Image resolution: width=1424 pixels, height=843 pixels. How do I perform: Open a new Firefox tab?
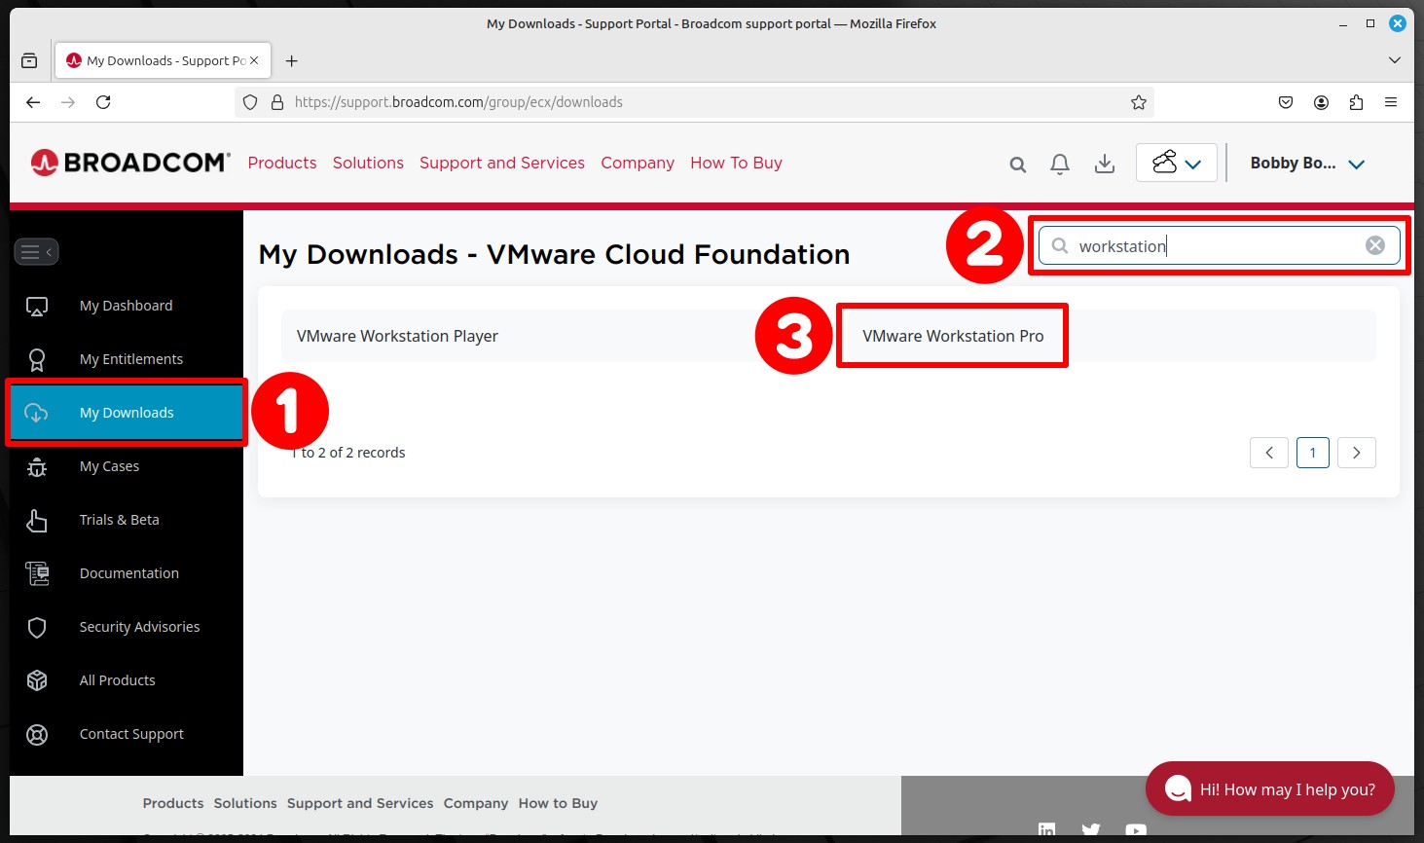[x=291, y=60]
